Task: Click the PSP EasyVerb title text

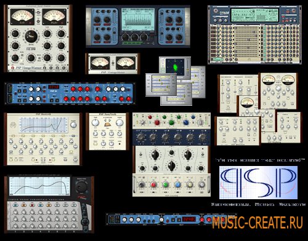Action: (107, 114)
